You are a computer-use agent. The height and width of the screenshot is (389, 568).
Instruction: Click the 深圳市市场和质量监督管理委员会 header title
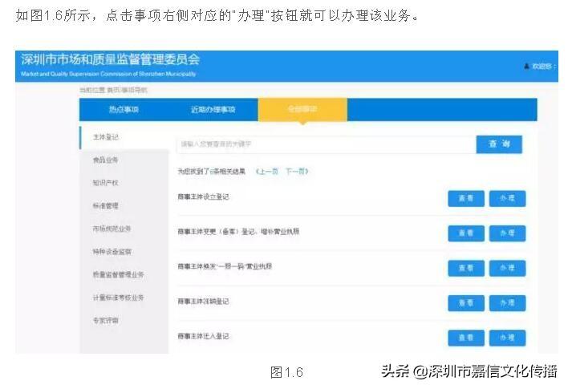tap(111, 61)
